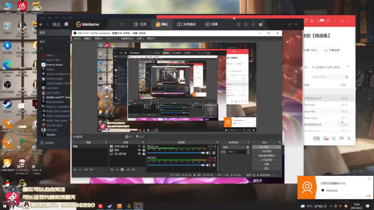The height and width of the screenshot is (210, 374).
Task: Open mic/Aux audio settings gear in mixer
Action: pyautogui.click(x=214, y=153)
